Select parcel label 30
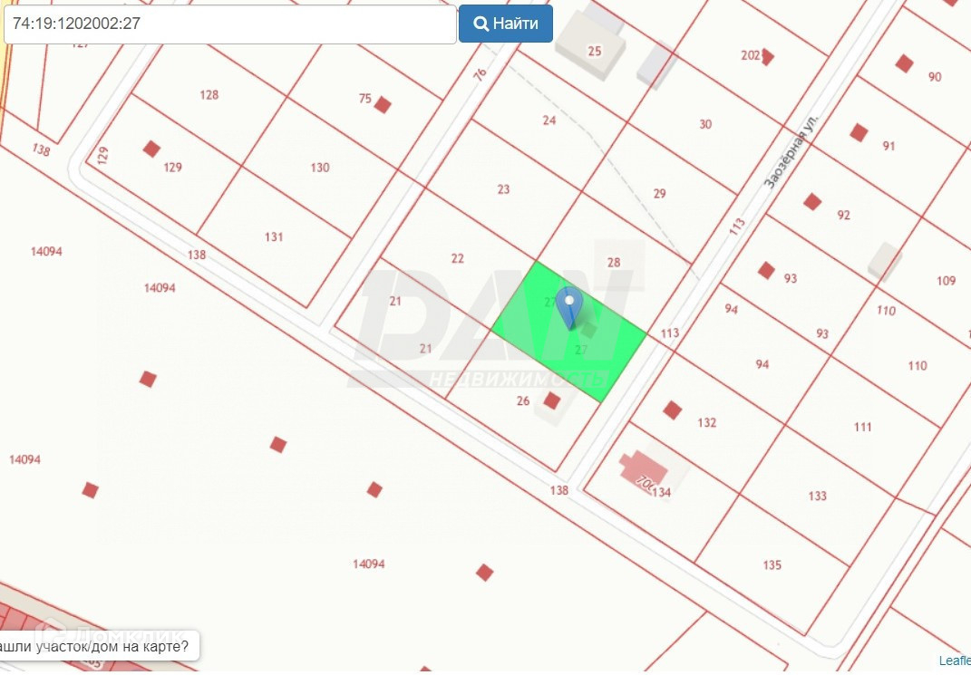This screenshot has width=971, height=675. pyautogui.click(x=705, y=124)
